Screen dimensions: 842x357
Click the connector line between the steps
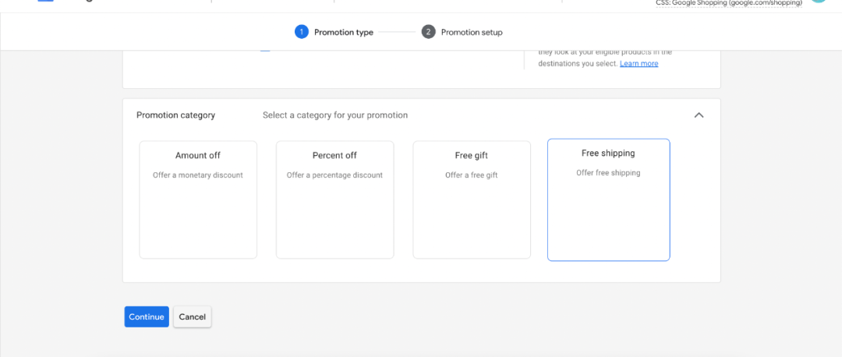tap(398, 32)
